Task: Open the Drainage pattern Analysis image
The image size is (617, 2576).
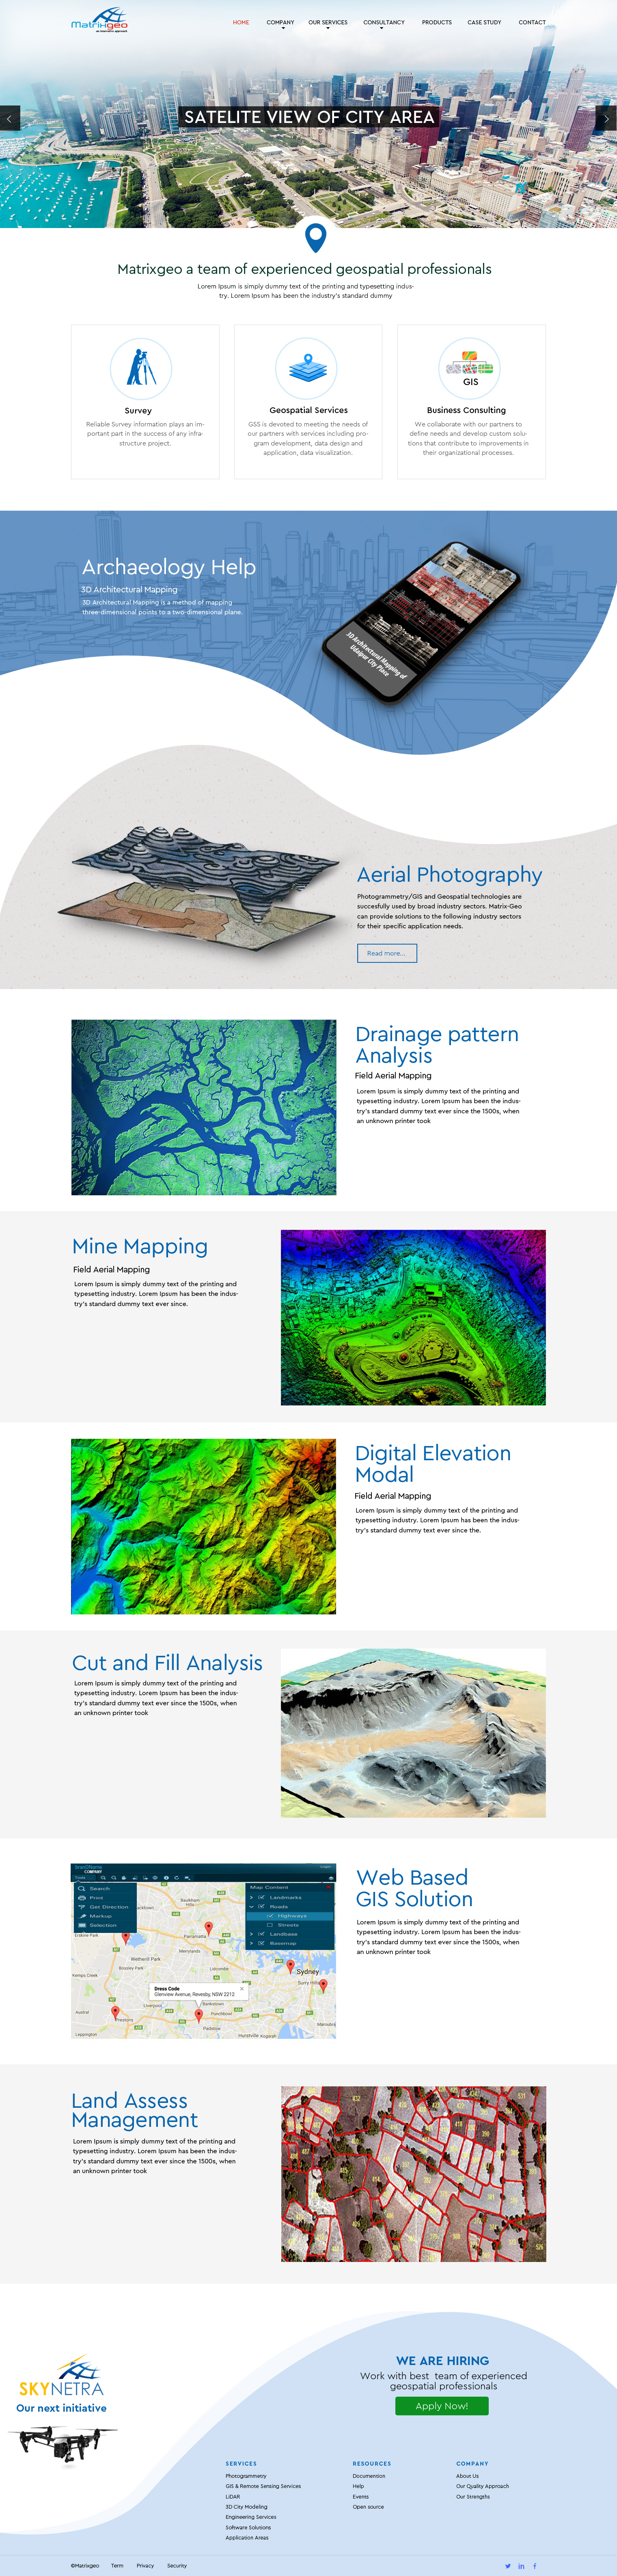Action: pyautogui.click(x=204, y=1107)
